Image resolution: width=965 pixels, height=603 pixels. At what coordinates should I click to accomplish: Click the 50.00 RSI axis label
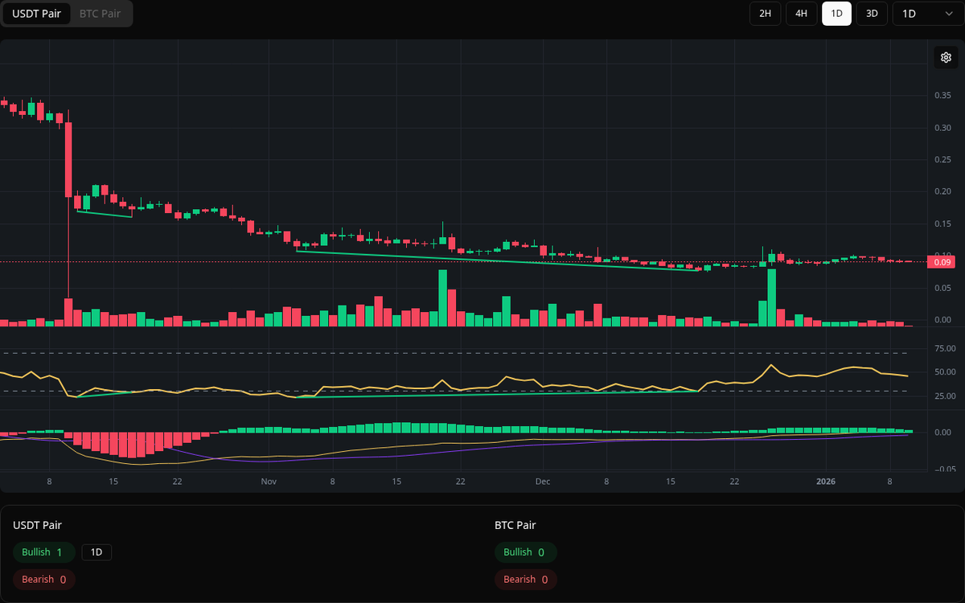click(x=945, y=372)
